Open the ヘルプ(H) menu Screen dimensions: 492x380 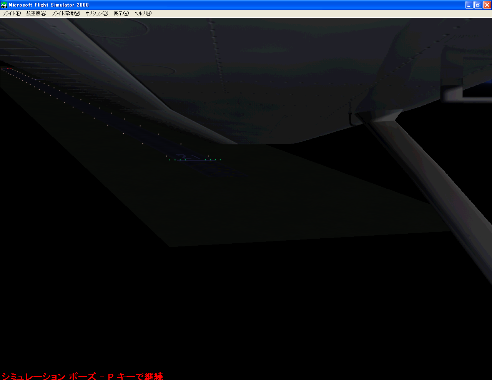(x=143, y=13)
